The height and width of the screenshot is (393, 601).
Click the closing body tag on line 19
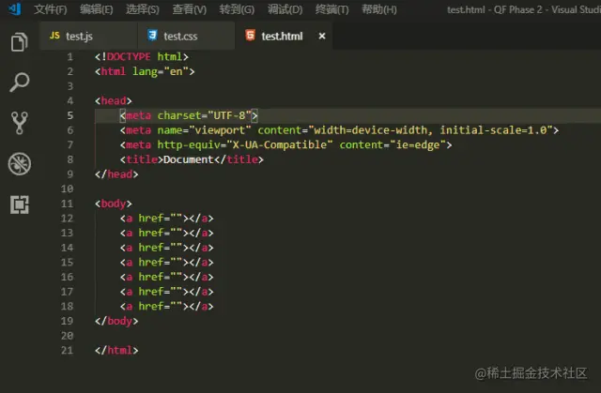click(x=116, y=321)
